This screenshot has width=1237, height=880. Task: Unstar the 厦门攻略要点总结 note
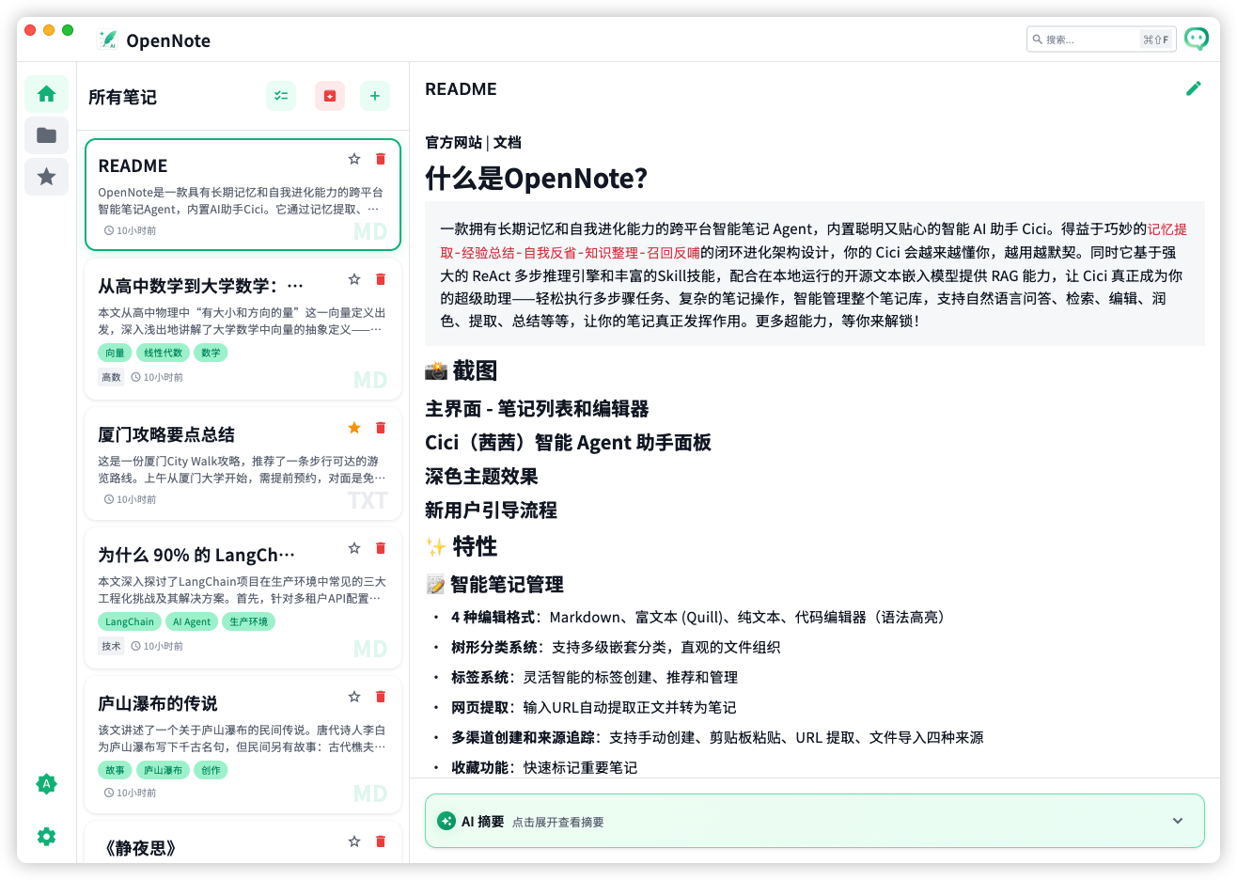coord(354,428)
